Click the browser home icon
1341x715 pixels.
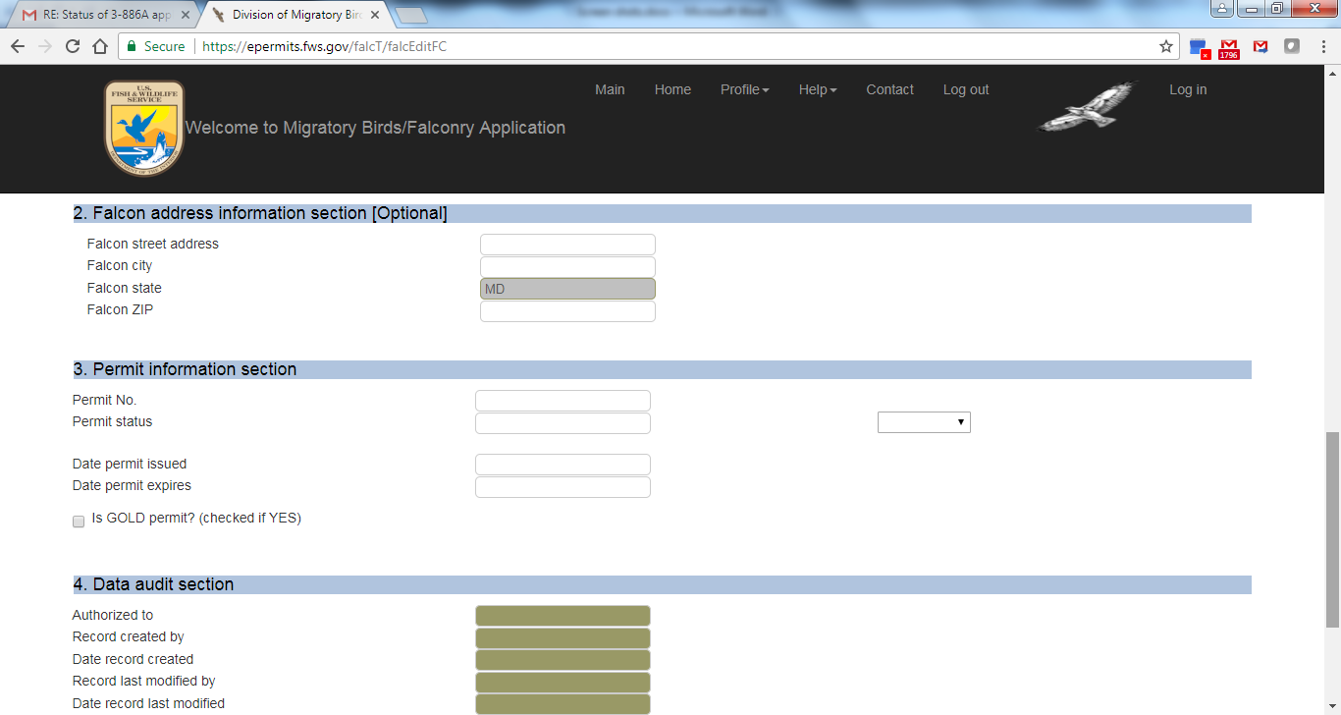pyautogui.click(x=100, y=46)
